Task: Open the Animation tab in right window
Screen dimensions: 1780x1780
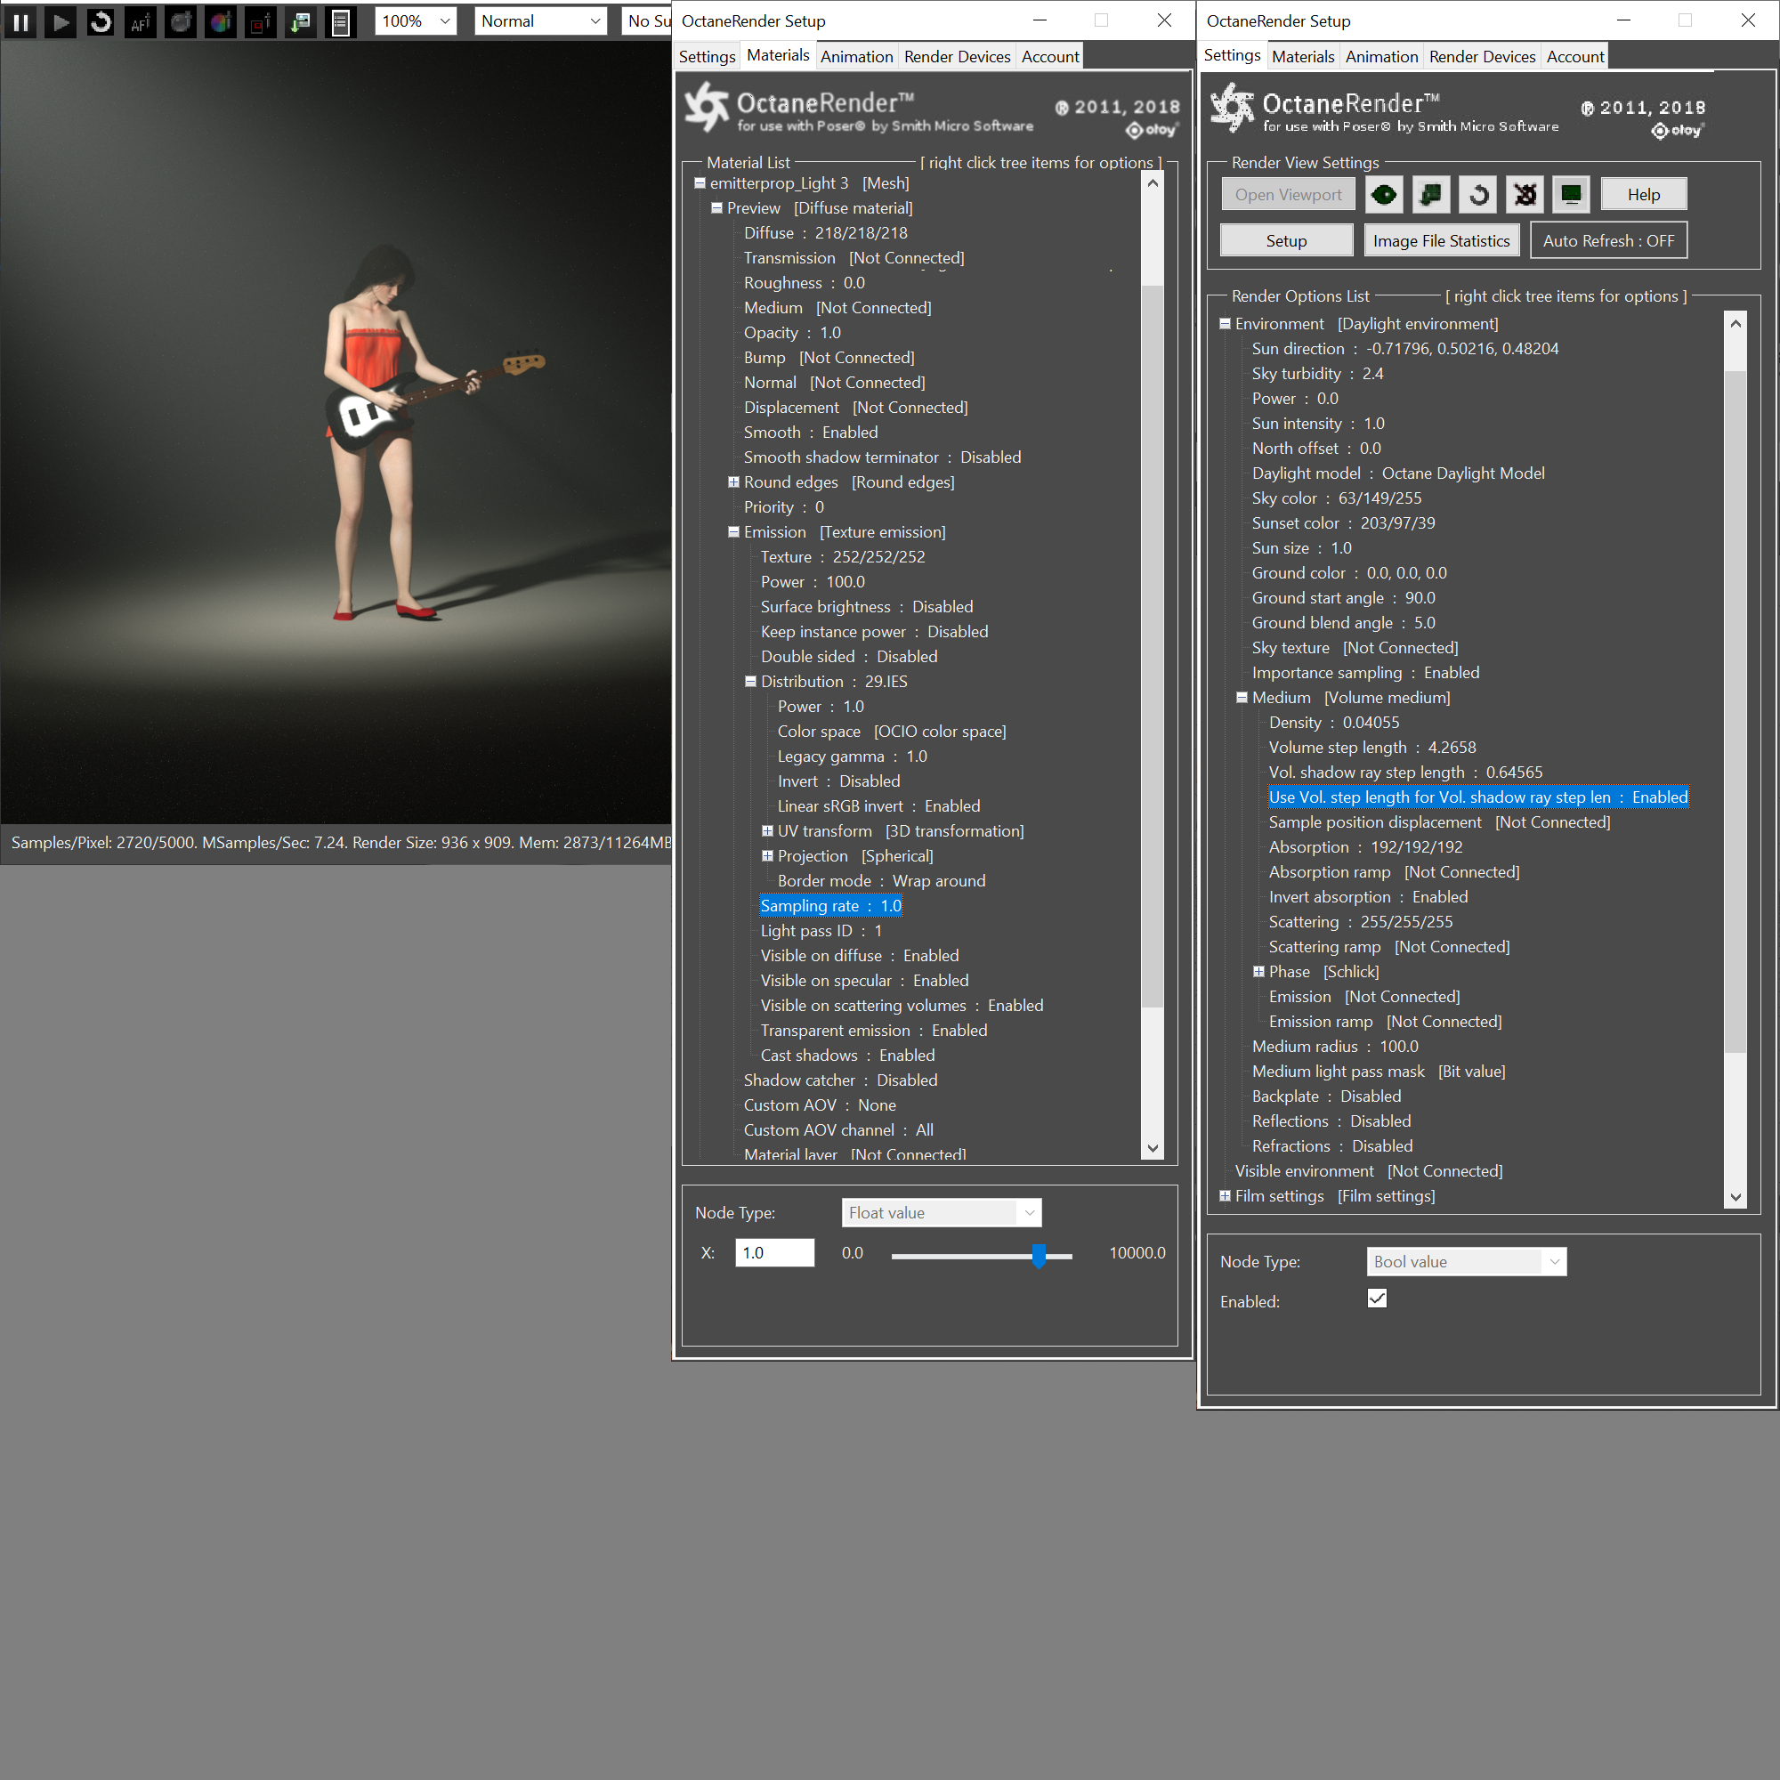Action: coord(1380,56)
